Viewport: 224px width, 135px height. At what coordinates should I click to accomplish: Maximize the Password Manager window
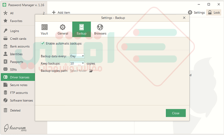coord(209,4)
